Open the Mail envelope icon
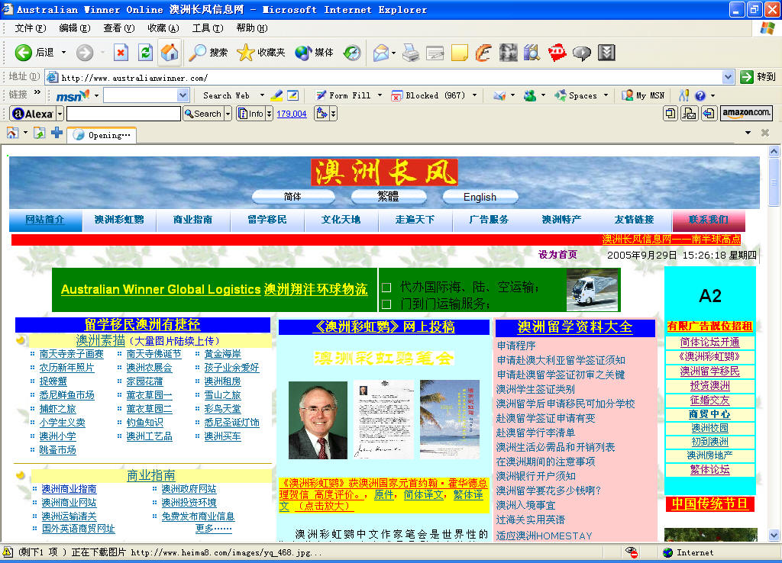This screenshot has height=563, width=782. pos(381,53)
